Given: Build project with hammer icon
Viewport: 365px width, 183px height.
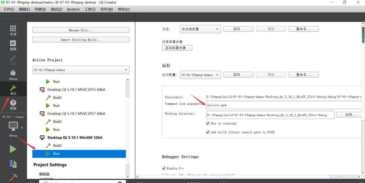Looking at the screenshot, I should [x=13, y=178].
